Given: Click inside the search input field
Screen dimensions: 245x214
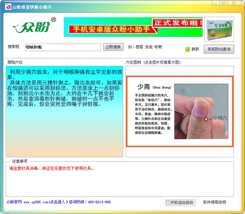Looking at the screenshot, I should pos(63,47).
